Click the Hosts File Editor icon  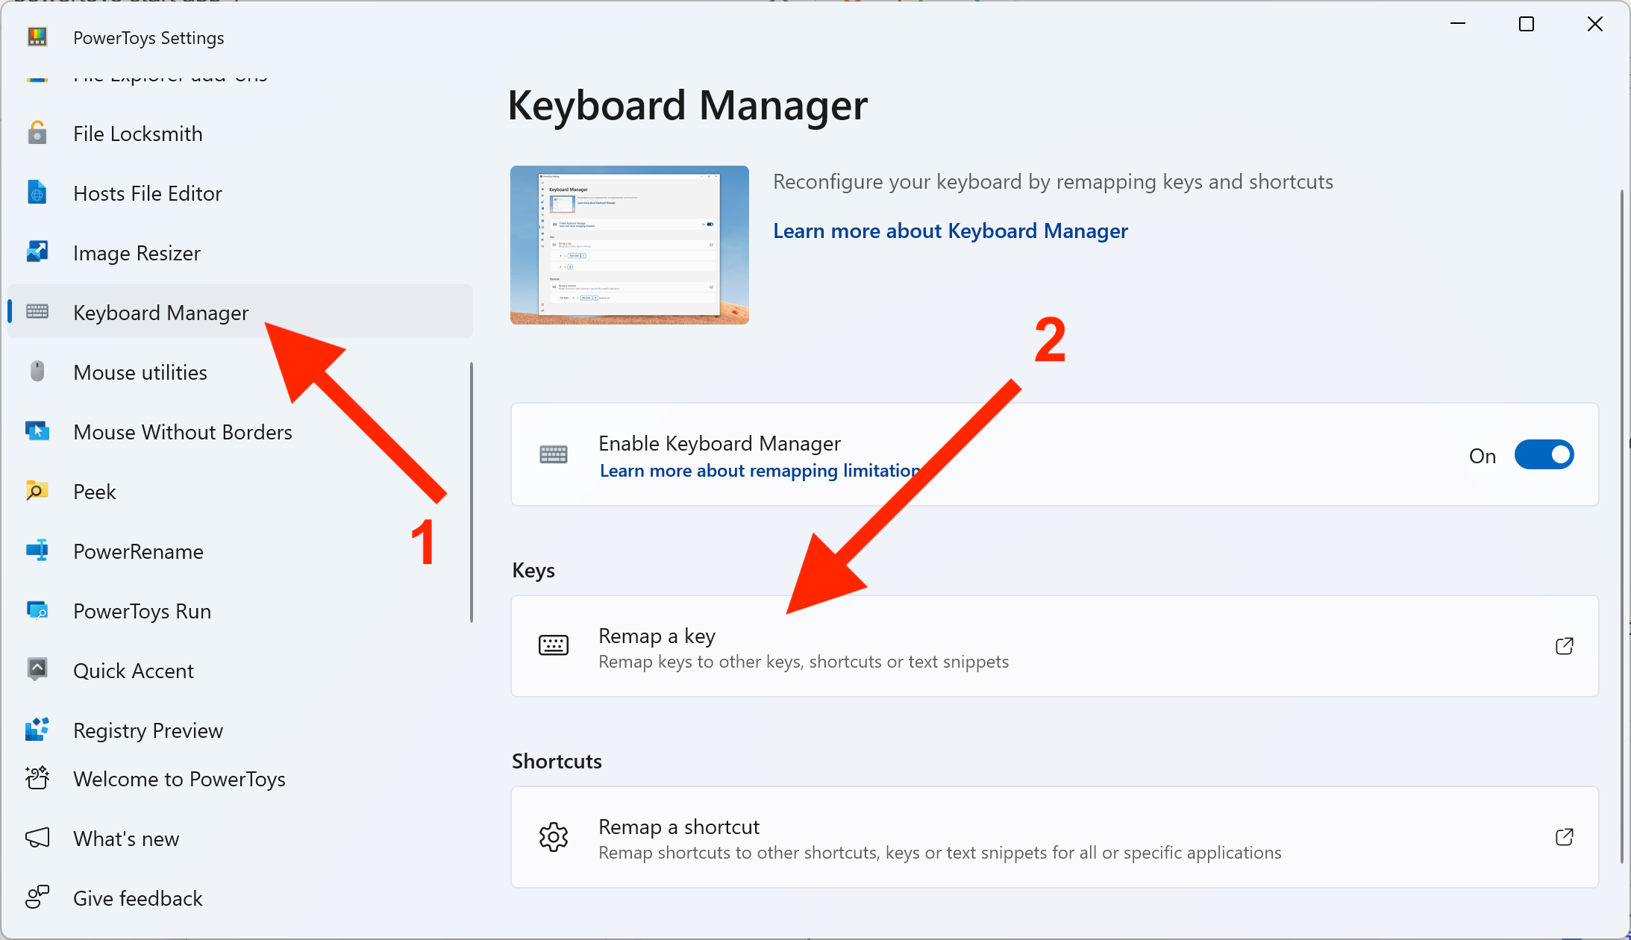37,192
